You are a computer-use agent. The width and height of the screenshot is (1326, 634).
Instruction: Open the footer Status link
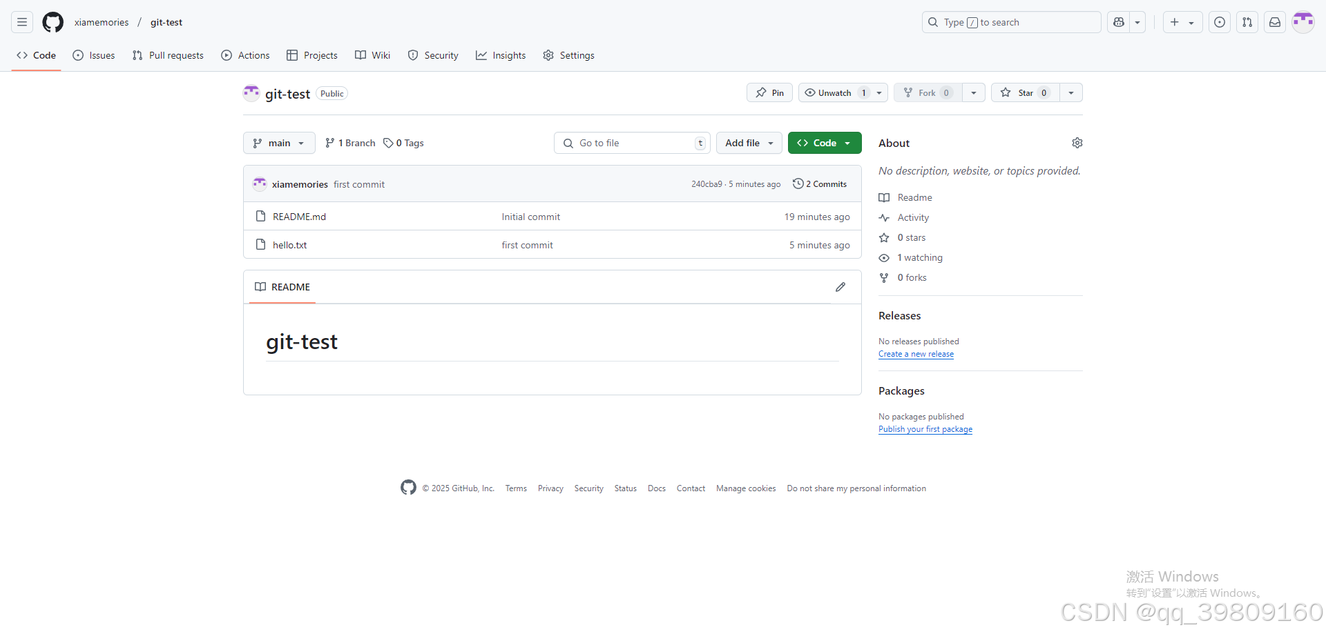click(626, 488)
